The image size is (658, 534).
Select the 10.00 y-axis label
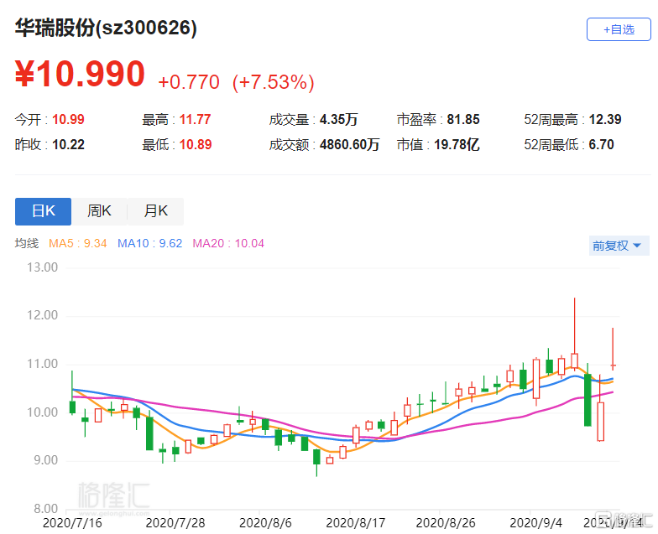coord(42,412)
